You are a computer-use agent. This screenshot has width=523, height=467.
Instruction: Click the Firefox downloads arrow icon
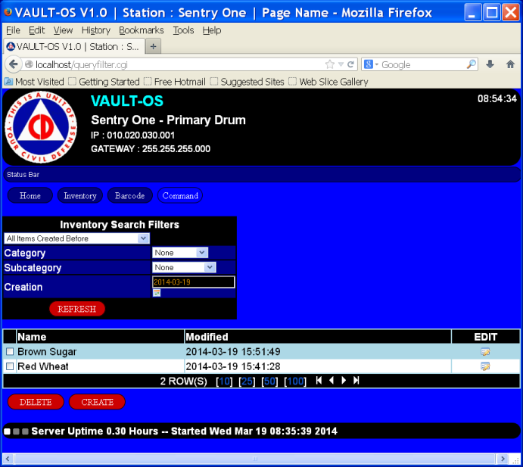(490, 64)
